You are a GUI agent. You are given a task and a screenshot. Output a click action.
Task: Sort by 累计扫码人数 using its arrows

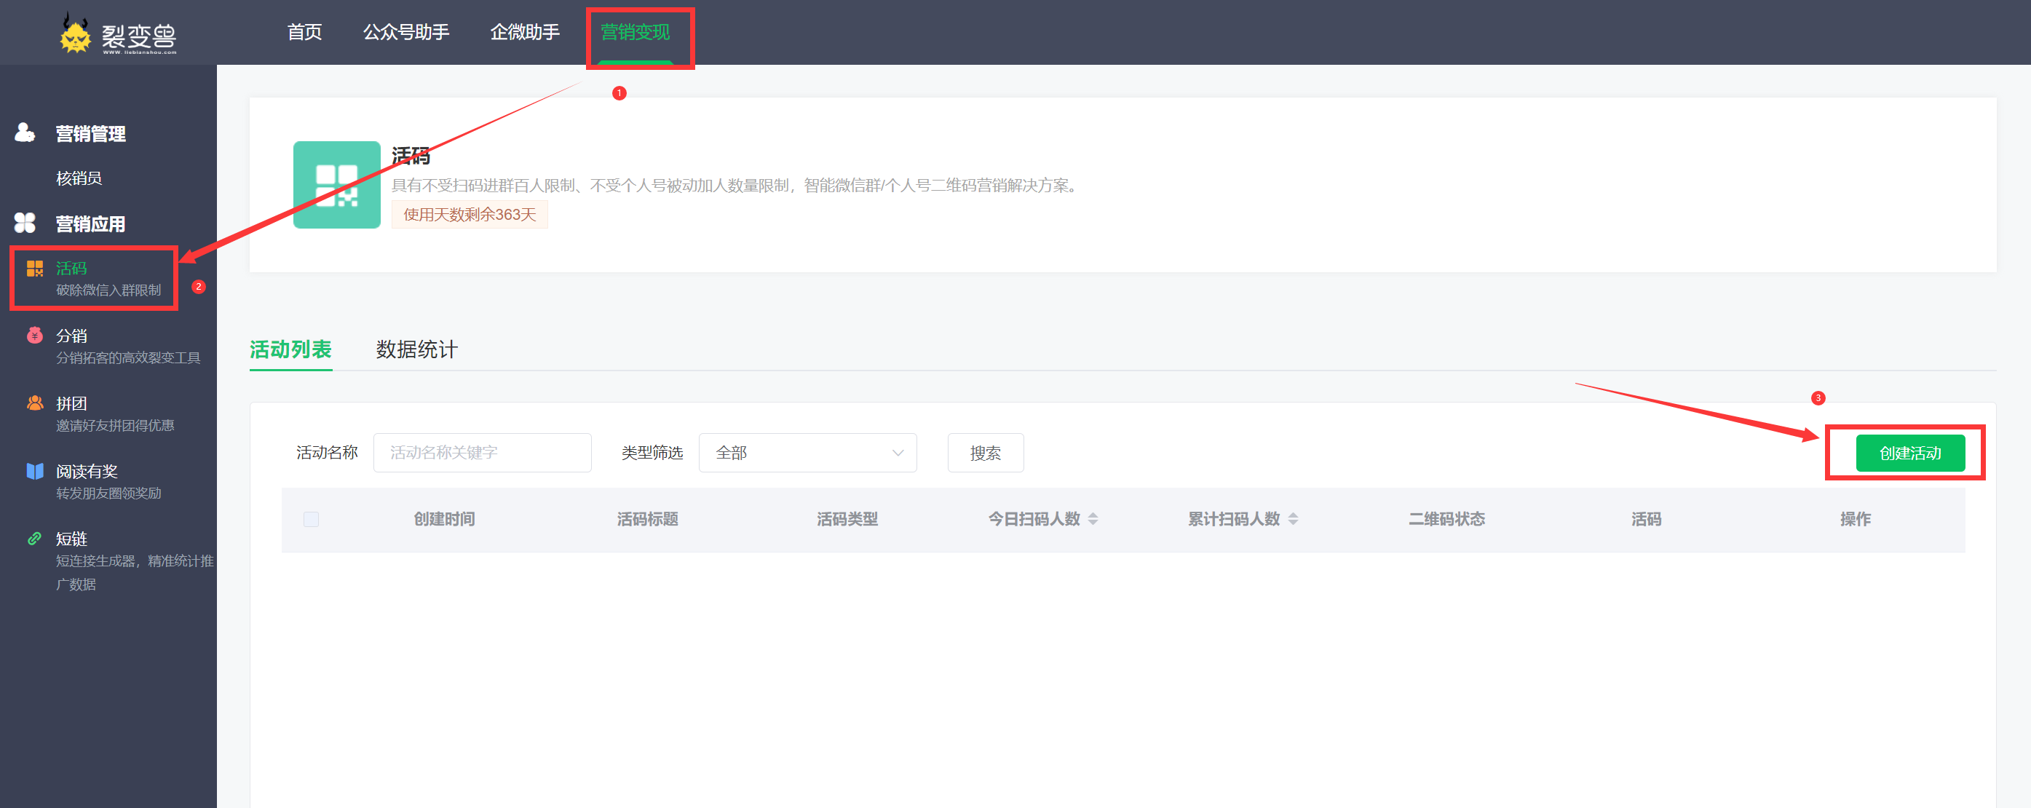1293,519
